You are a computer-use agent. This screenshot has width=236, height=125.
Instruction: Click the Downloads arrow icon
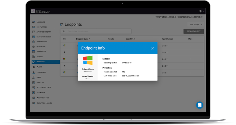click(34, 72)
